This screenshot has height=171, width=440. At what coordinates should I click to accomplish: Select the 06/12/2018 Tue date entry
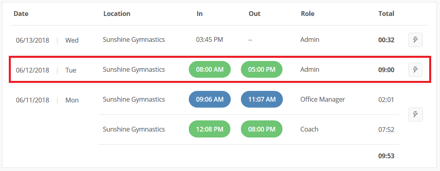[46, 70]
